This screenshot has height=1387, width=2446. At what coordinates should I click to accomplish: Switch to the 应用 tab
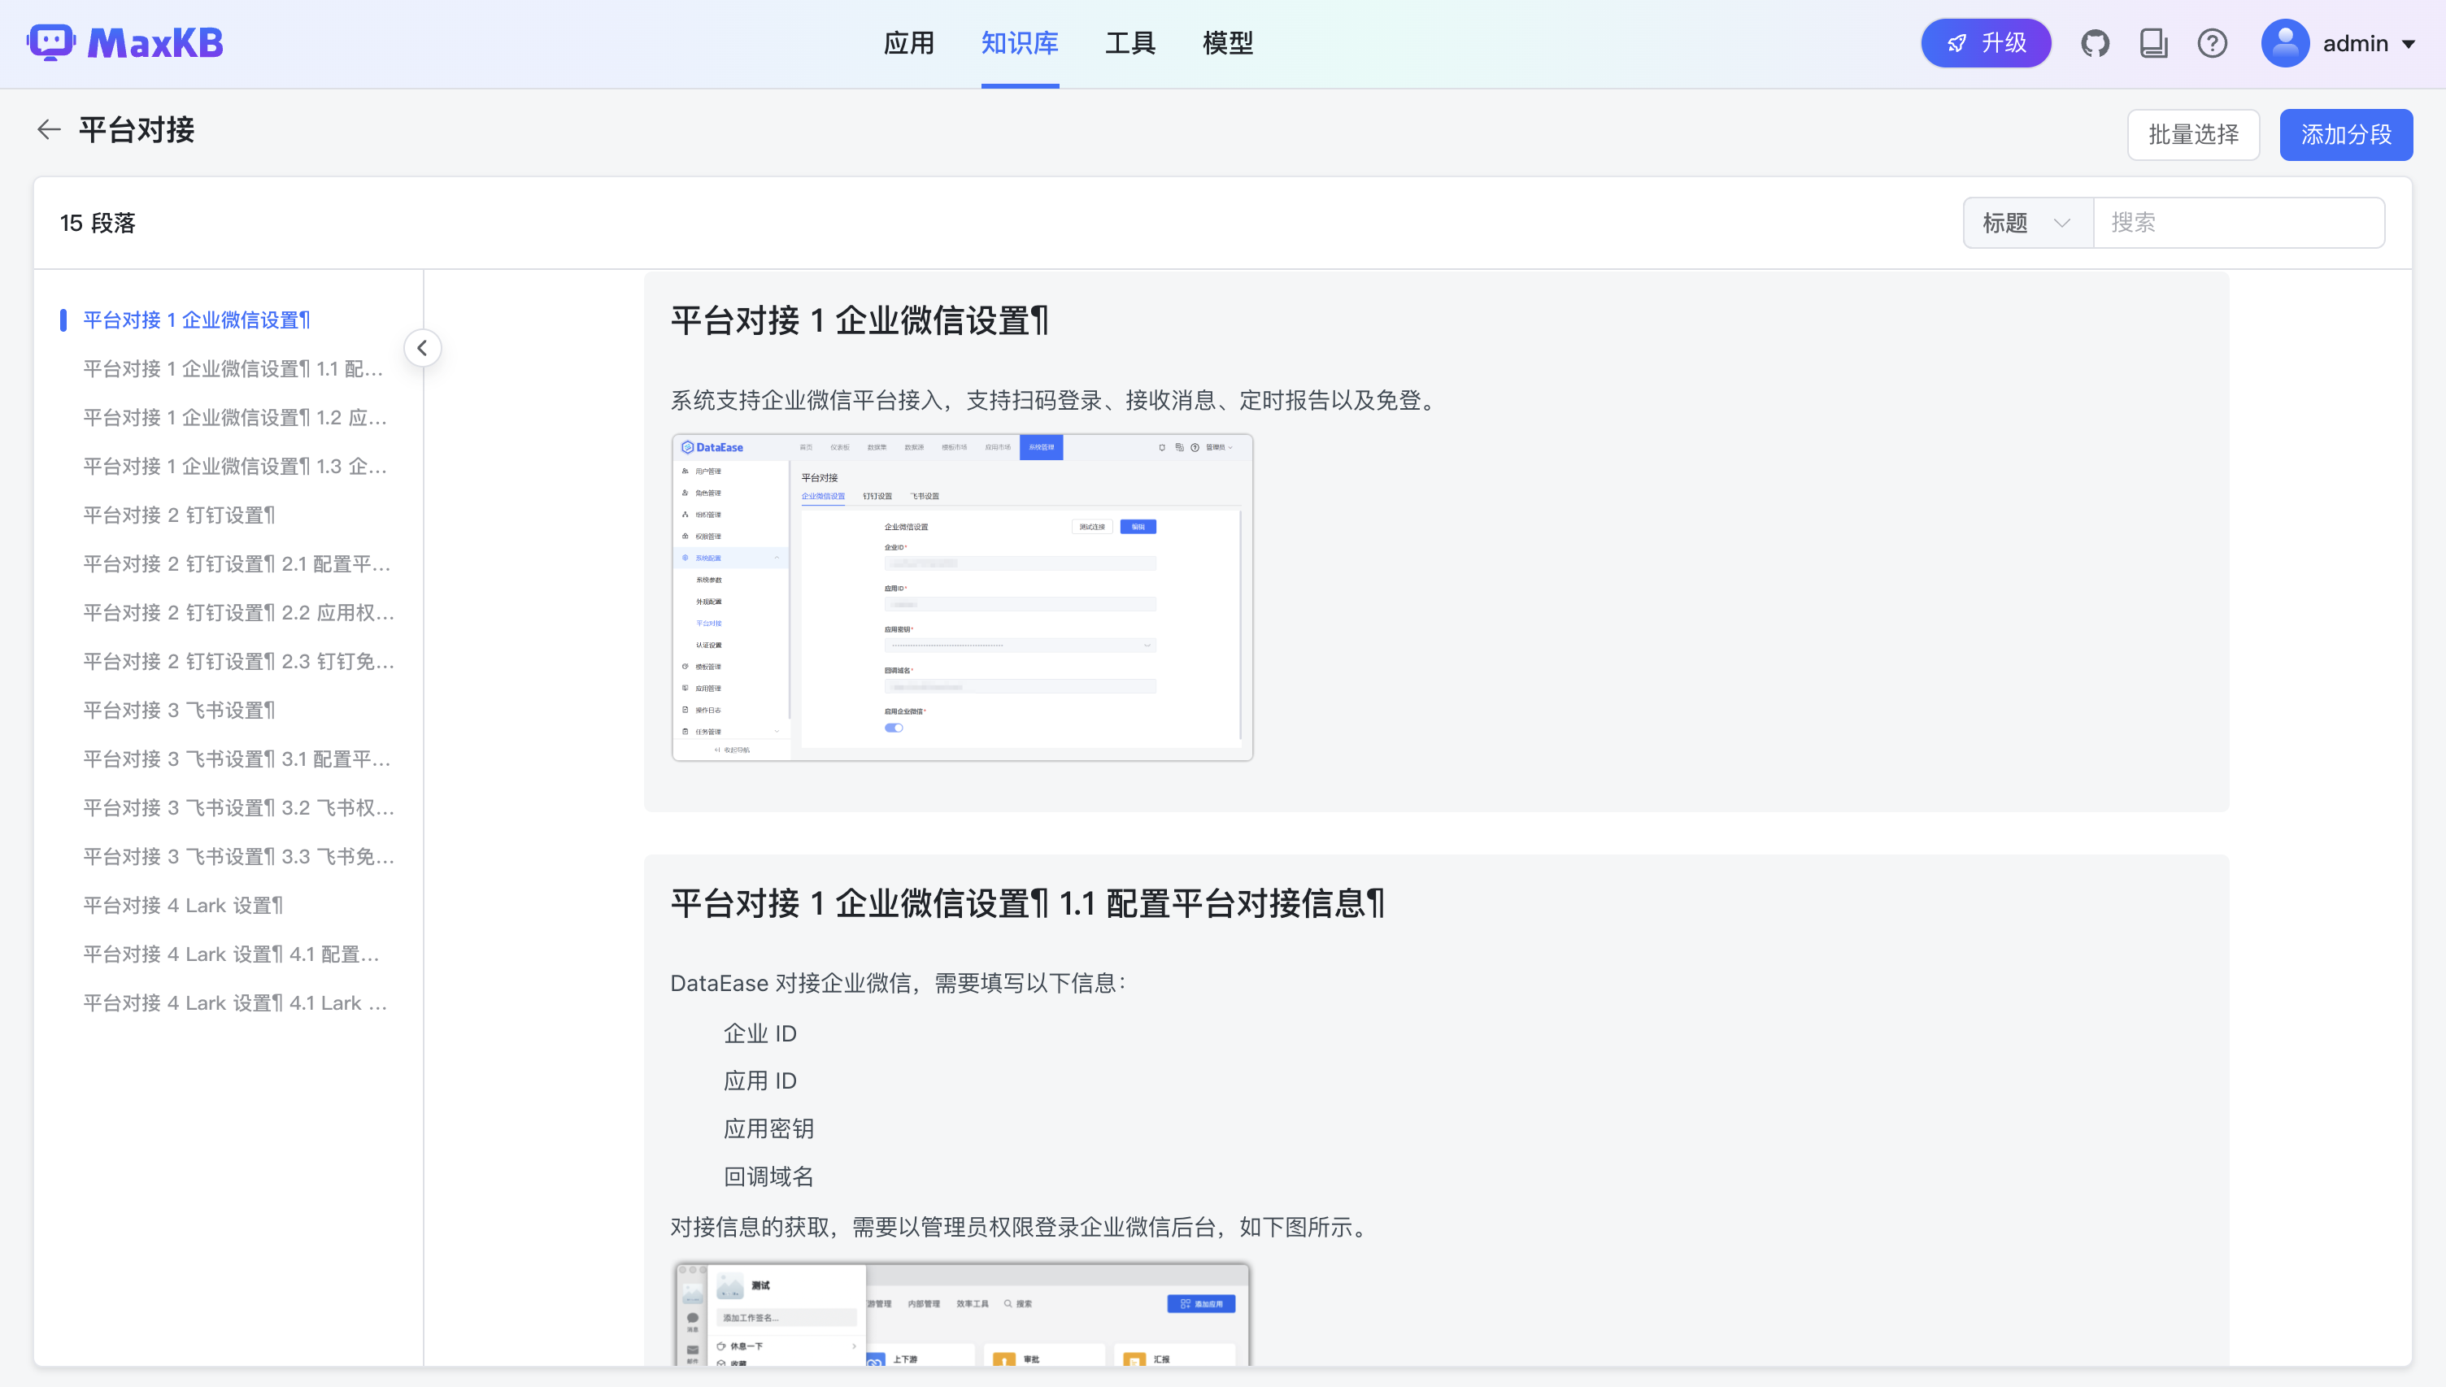coord(908,43)
